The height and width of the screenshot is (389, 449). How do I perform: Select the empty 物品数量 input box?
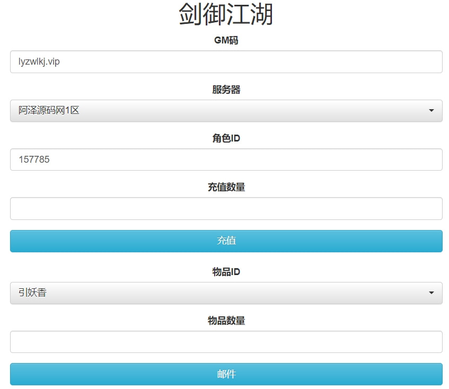(226, 342)
